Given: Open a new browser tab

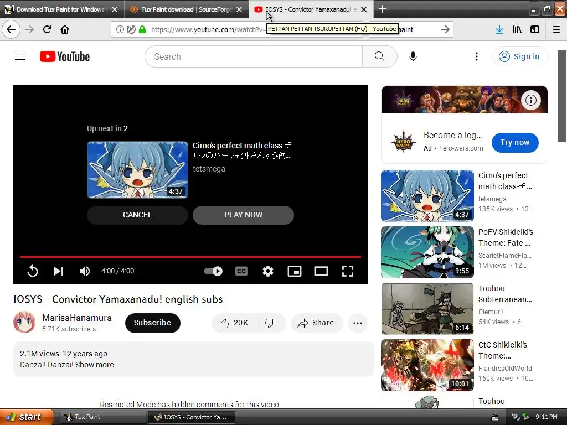Looking at the screenshot, I should 382,9.
